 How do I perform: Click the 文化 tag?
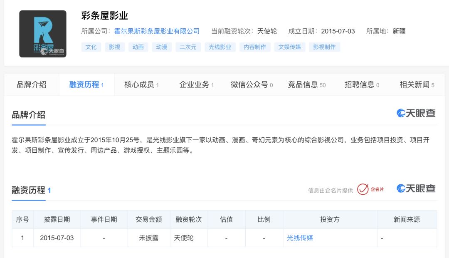click(91, 47)
